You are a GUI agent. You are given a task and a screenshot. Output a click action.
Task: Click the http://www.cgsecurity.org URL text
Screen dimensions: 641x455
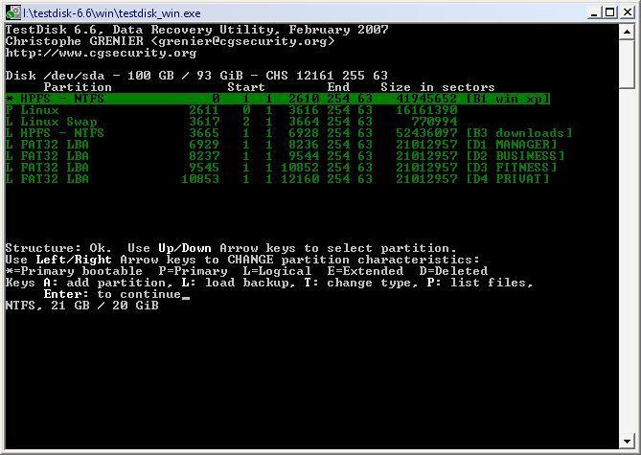101,53
